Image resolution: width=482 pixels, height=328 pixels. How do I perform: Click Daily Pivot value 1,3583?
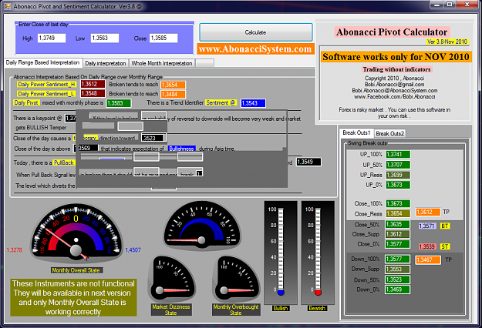coord(119,103)
